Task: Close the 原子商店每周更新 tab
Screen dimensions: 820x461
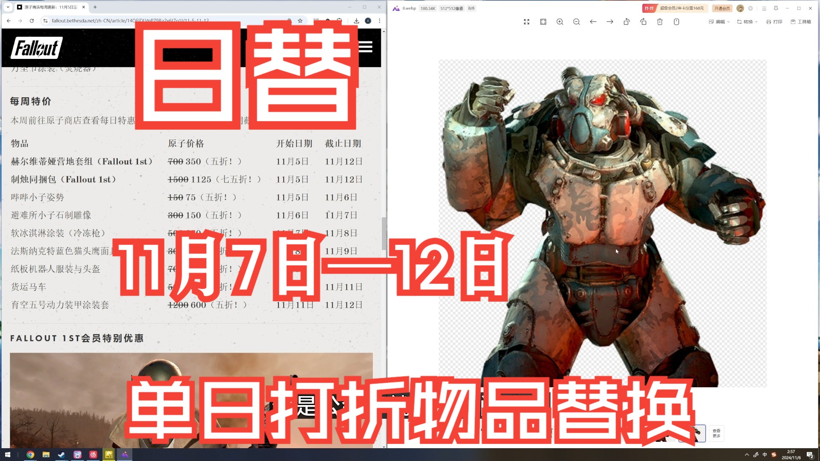Action: [x=84, y=7]
